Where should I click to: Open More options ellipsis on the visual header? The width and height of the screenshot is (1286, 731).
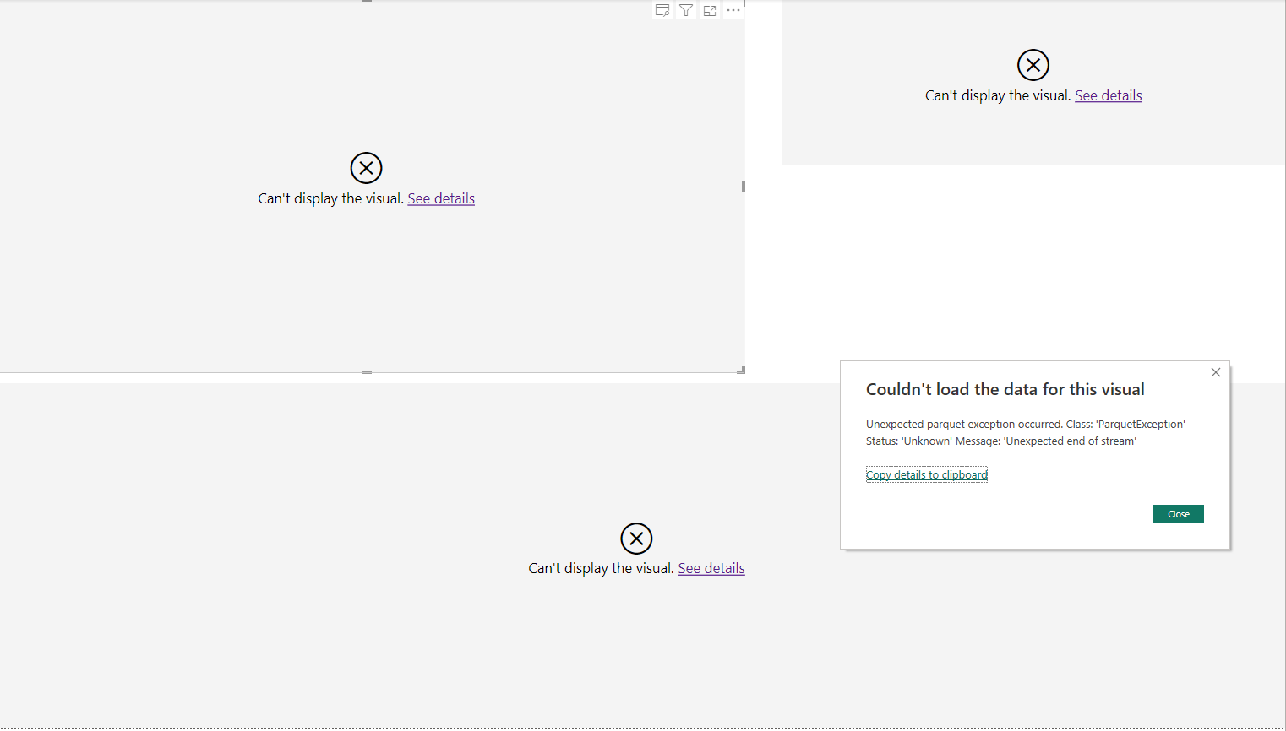733,11
